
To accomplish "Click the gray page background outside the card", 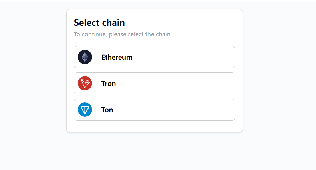I will (x=277, y=86).
